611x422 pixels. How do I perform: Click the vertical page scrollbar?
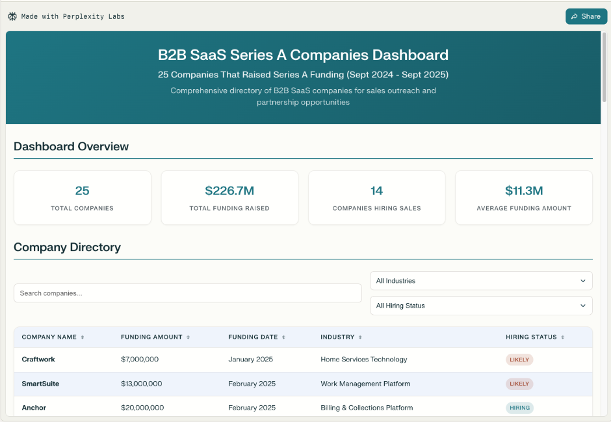click(604, 67)
